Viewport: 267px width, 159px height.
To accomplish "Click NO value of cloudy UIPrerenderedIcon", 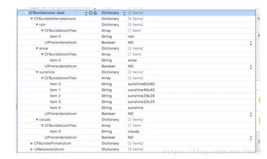I will [131, 137].
